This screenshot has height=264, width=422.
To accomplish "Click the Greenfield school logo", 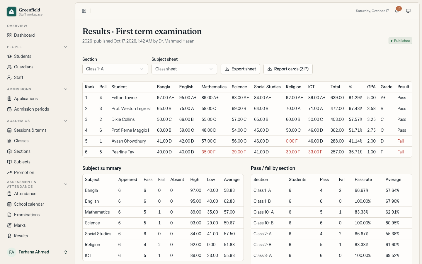I will 12,12.
